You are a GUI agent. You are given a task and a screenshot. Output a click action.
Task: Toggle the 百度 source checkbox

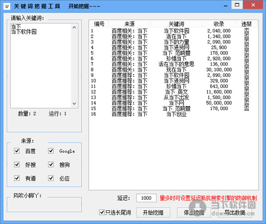[17, 151]
